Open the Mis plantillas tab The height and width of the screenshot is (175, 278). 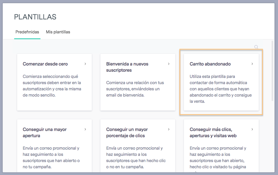(x=58, y=32)
